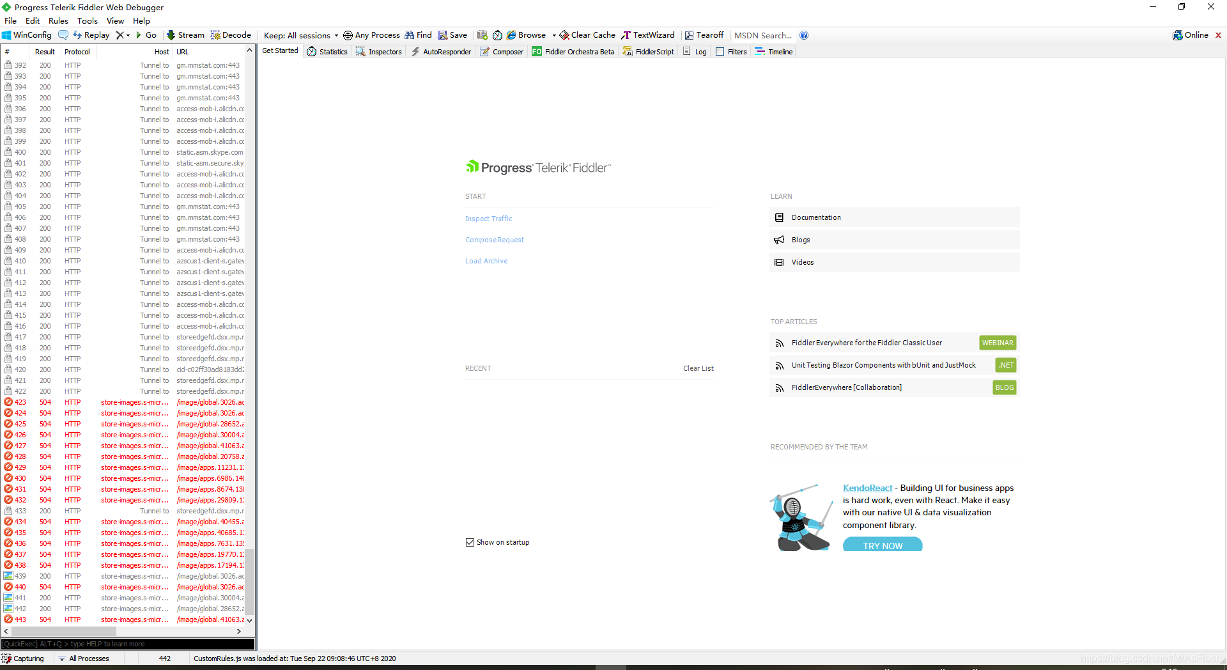Click the Inspect Traffic link
The width and height of the screenshot is (1227, 670).
[x=488, y=219]
